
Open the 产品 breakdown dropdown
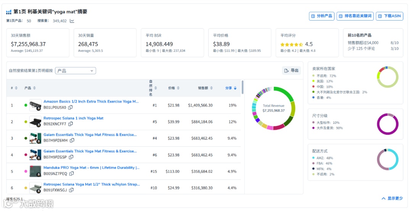(76, 71)
